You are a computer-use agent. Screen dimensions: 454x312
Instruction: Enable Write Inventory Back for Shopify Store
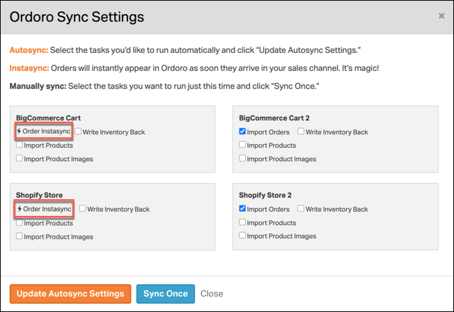click(x=83, y=208)
